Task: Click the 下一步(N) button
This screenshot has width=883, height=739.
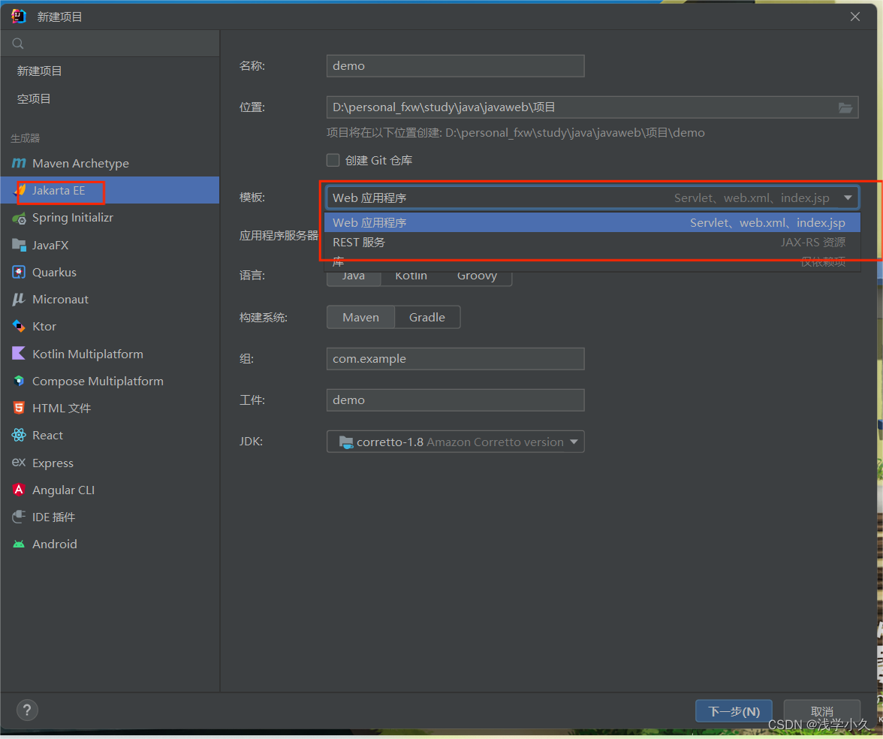Action: (x=734, y=710)
